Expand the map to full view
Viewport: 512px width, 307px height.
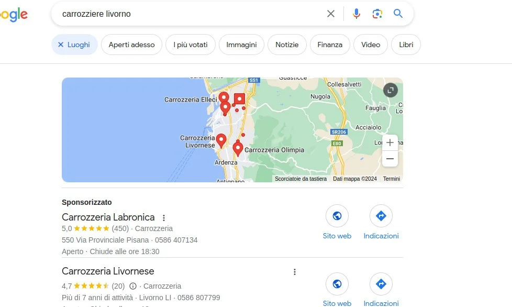[391, 90]
